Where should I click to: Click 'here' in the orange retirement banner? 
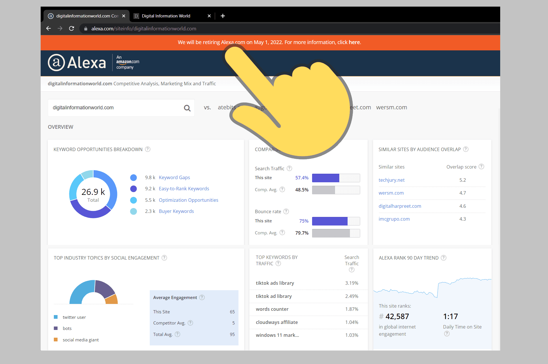coord(354,42)
